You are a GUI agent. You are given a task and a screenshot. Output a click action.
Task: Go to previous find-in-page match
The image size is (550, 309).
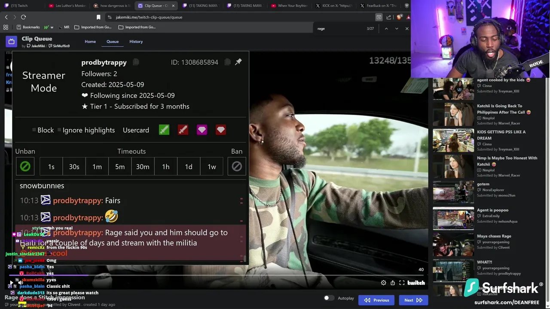point(386,29)
